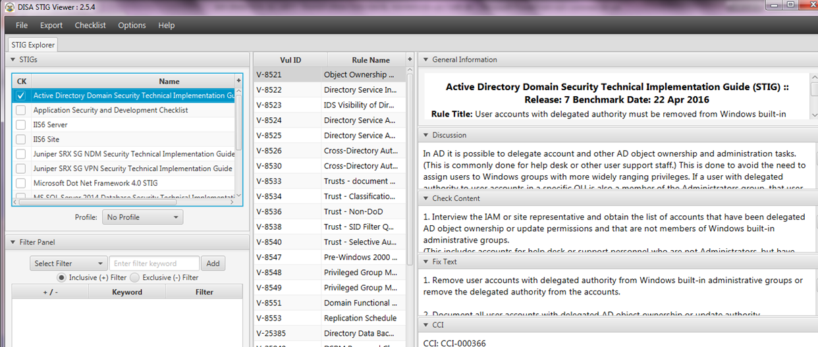Check the Juniper SRX SG NDM checkbox
Image resolution: width=818 pixels, height=347 pixels.
[x=21, y=153]
